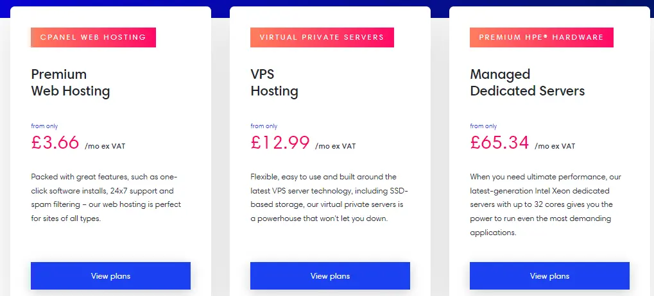Screen dimensions: 654x296
Task: Click the PREMIUM HPE HARDWARE badge
Action: point(542,37)
